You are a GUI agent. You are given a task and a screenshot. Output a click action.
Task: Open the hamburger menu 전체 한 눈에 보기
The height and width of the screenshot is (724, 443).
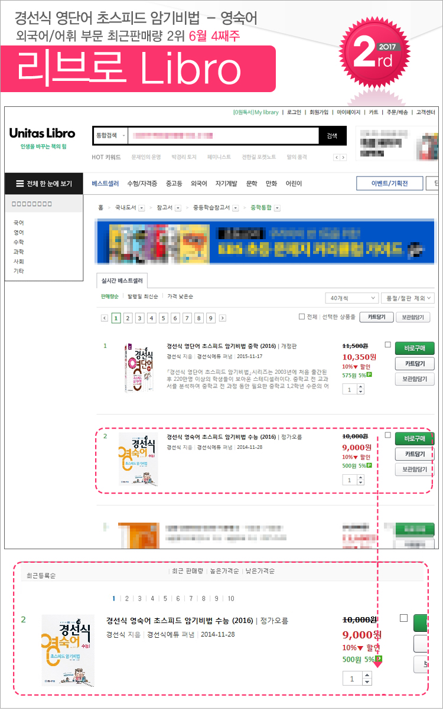click(43, 184)
